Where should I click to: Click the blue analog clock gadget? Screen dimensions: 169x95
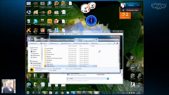point(91,21)
